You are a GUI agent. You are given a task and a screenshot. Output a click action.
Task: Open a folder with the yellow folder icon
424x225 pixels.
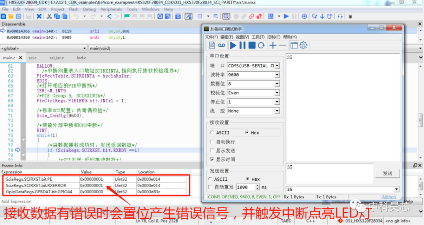coord(11,16)
